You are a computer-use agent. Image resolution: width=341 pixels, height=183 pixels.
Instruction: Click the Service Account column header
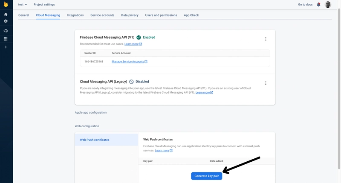[121, 53]
